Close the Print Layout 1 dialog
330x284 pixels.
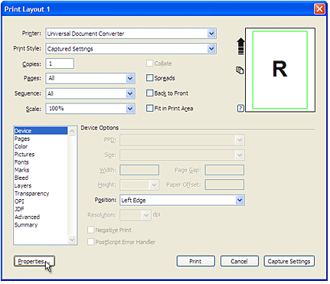tap(319, 9)
